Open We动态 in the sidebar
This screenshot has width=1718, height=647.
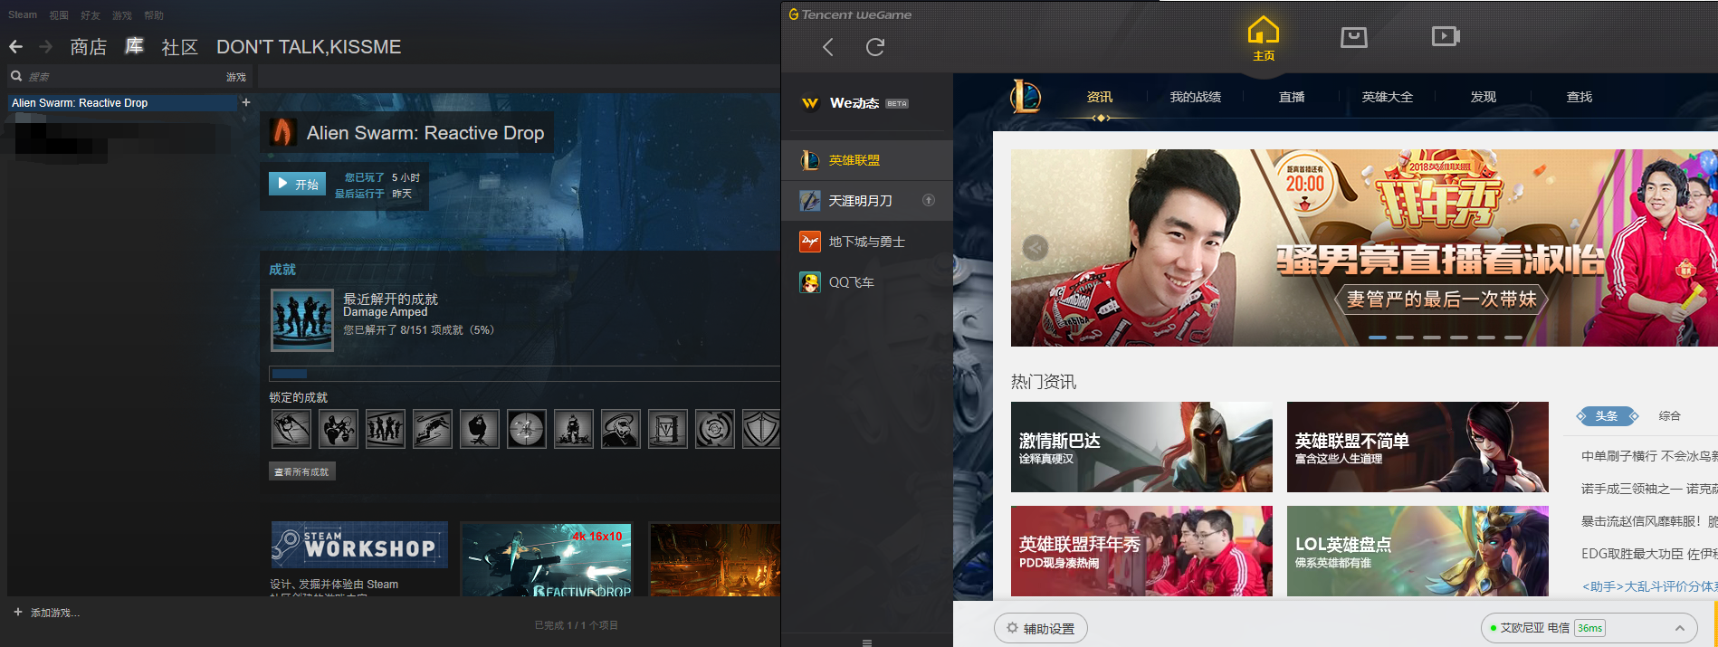[867, 103]
